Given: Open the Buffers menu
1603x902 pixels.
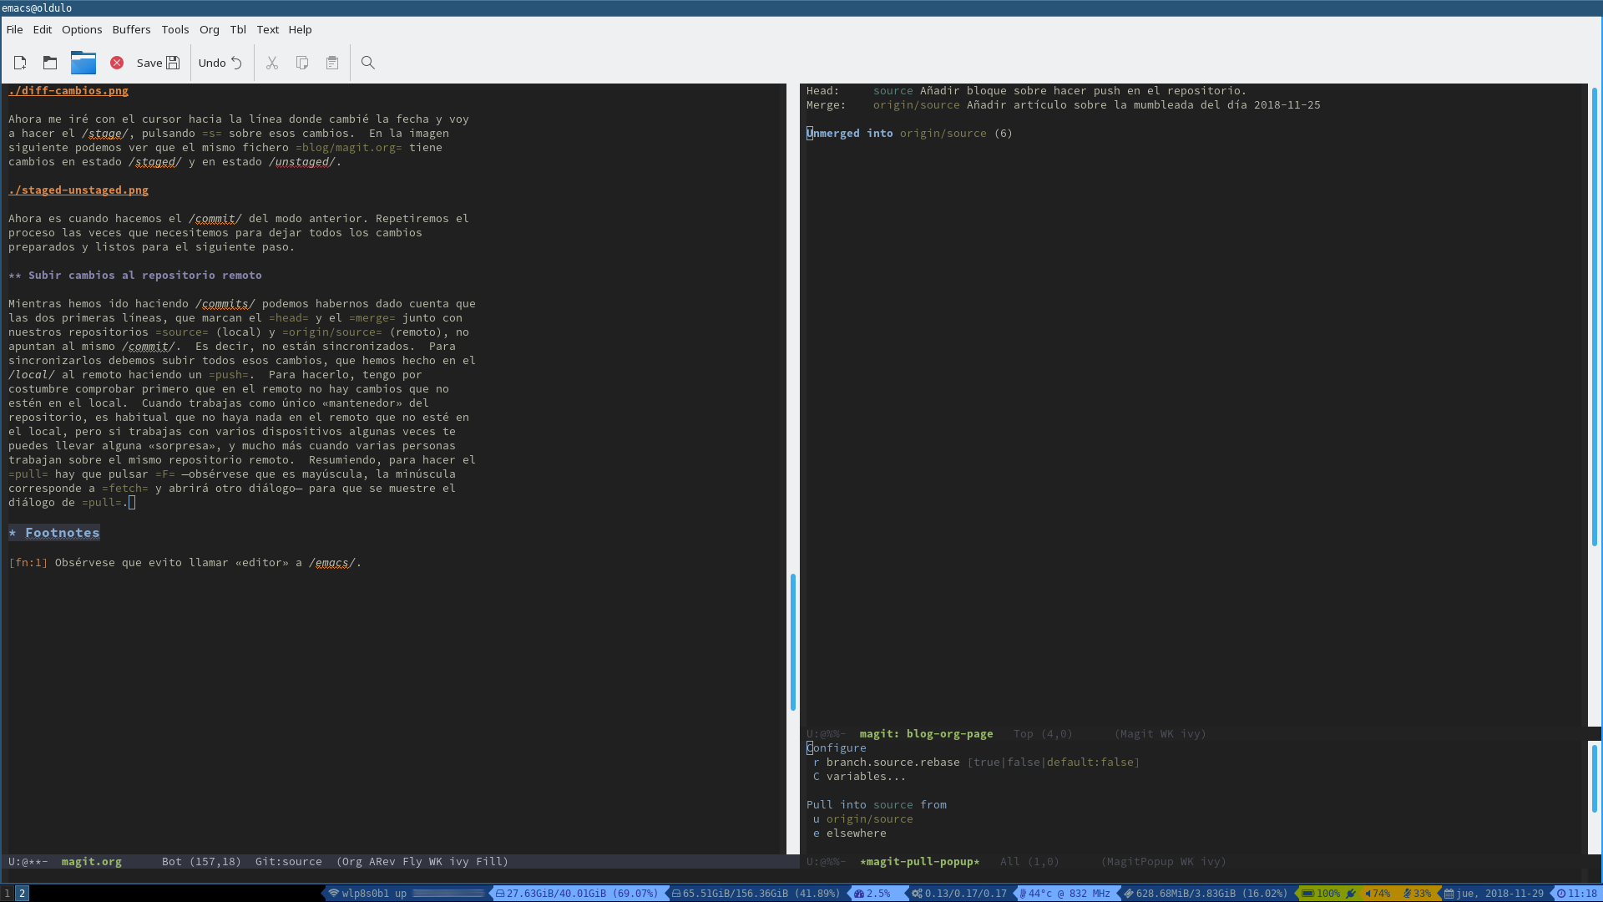Looking at the screenshot, I should pos(132,29).
